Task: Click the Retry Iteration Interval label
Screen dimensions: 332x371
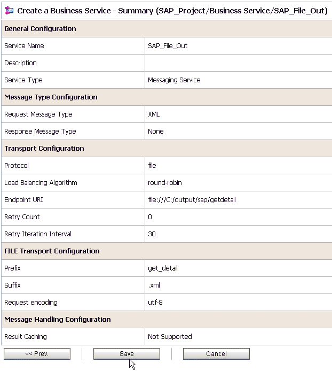Action: pyautogui.click(x=38, y=234)
